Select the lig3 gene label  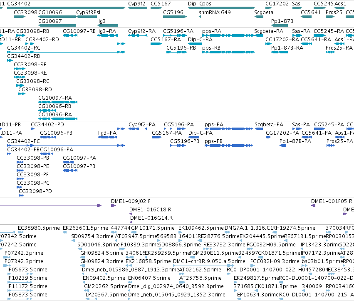click(101, 21)
